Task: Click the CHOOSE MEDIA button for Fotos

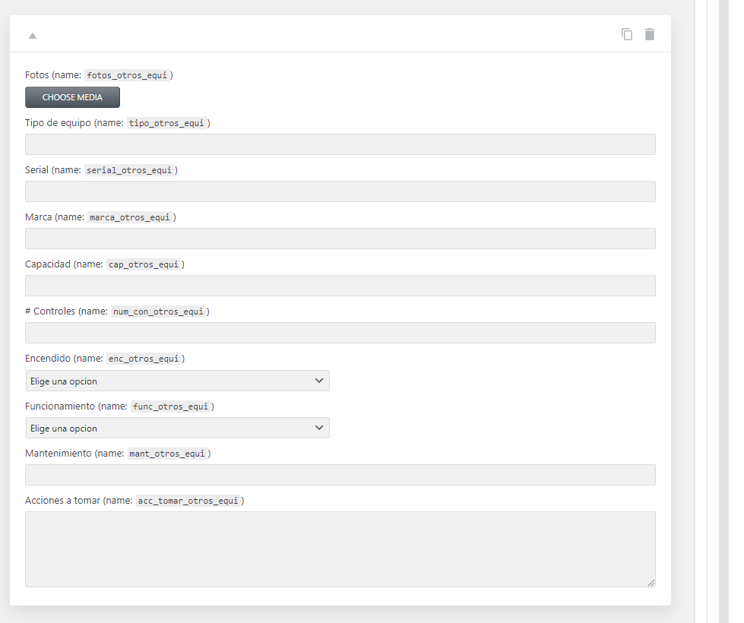Action: [x=72, y=96]
